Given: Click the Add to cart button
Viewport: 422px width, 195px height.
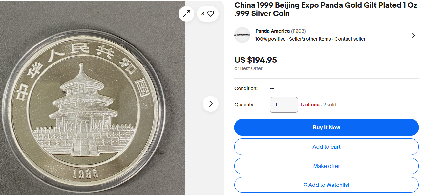Looking at the screenshot, I should coord(326,147).
